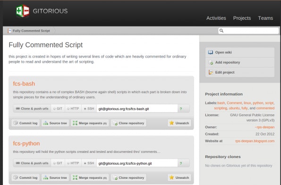Open the fcs-bash repository
Viewport: 281px width, 185px height.
tap(24, 84)
